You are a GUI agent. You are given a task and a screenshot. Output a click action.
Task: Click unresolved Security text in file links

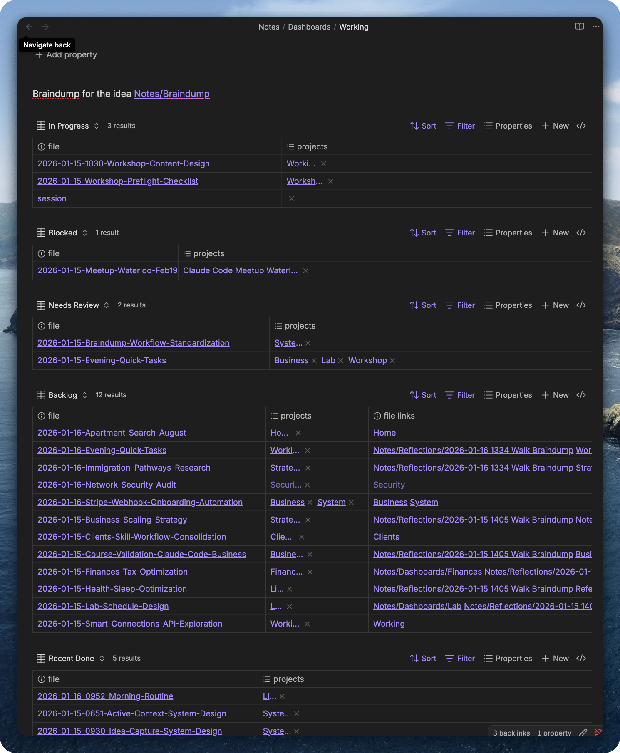(x=389, y=485)
